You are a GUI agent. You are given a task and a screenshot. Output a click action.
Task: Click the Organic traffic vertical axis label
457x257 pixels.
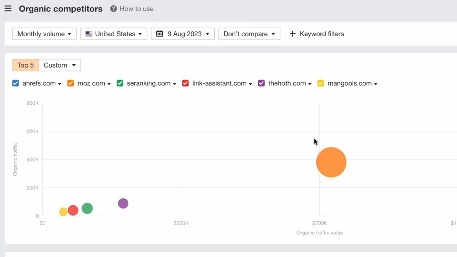[x=15, y=159]
